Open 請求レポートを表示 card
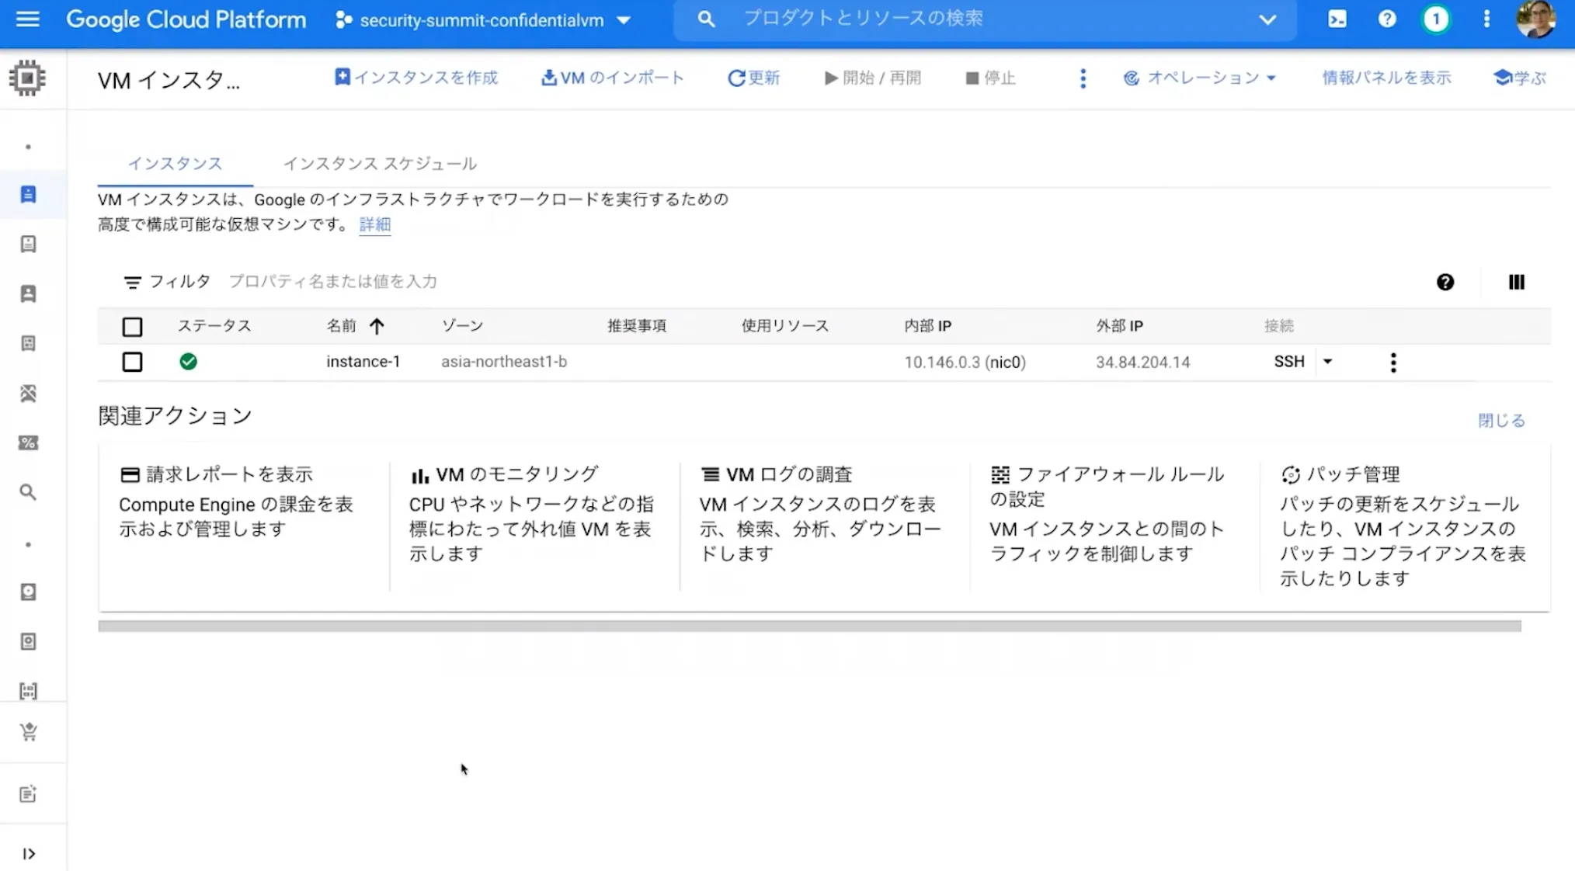The width and height of the screenshot is (1575, 871). [x=244, y=528]
